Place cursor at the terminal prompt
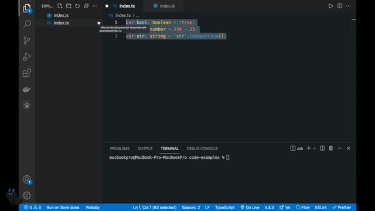 pos(228,158)
